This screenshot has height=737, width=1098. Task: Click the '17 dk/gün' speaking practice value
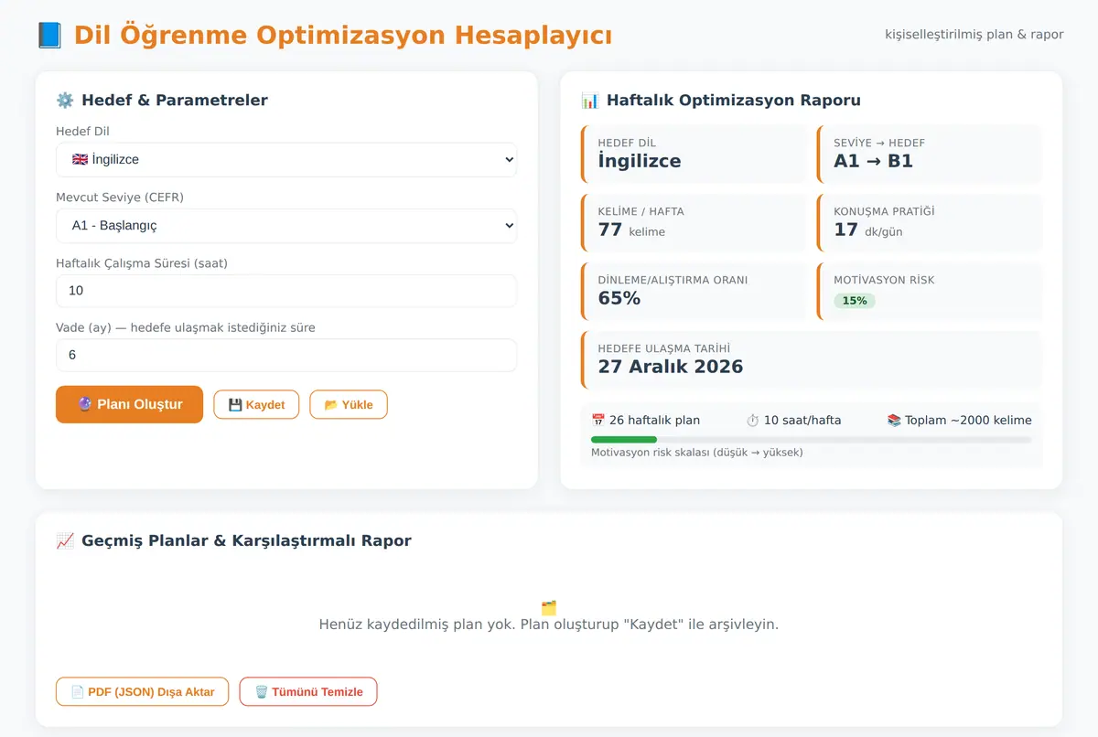pos(868,230)
